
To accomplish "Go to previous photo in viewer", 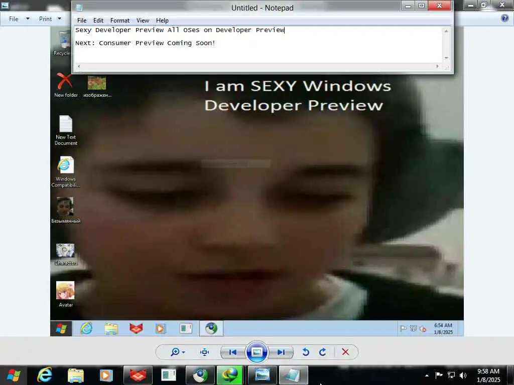I will click(233, 352).
